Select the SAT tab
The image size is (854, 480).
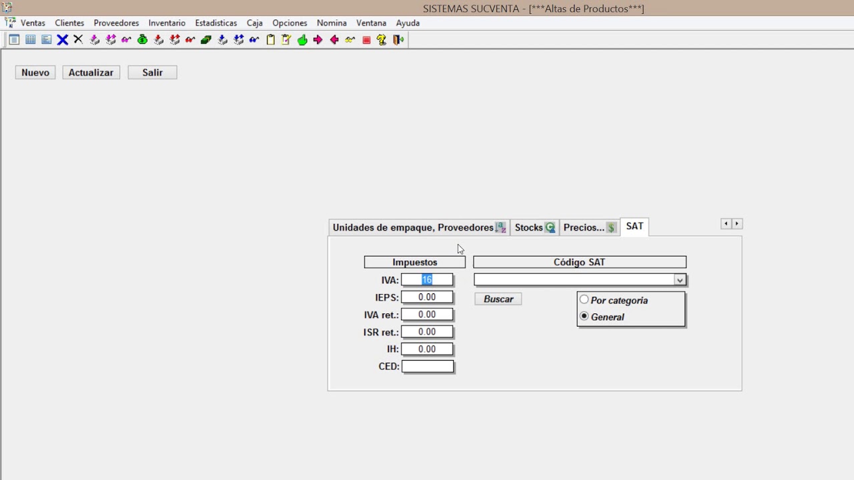point(634,227)
